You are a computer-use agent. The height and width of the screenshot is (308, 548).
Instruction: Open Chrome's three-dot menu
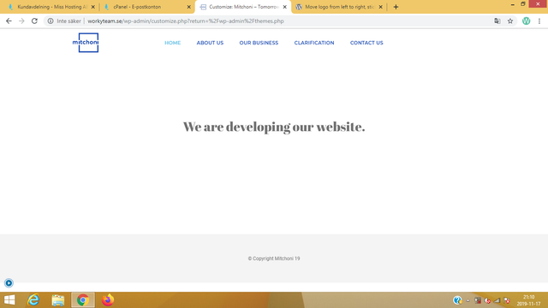tap(539, 21)
